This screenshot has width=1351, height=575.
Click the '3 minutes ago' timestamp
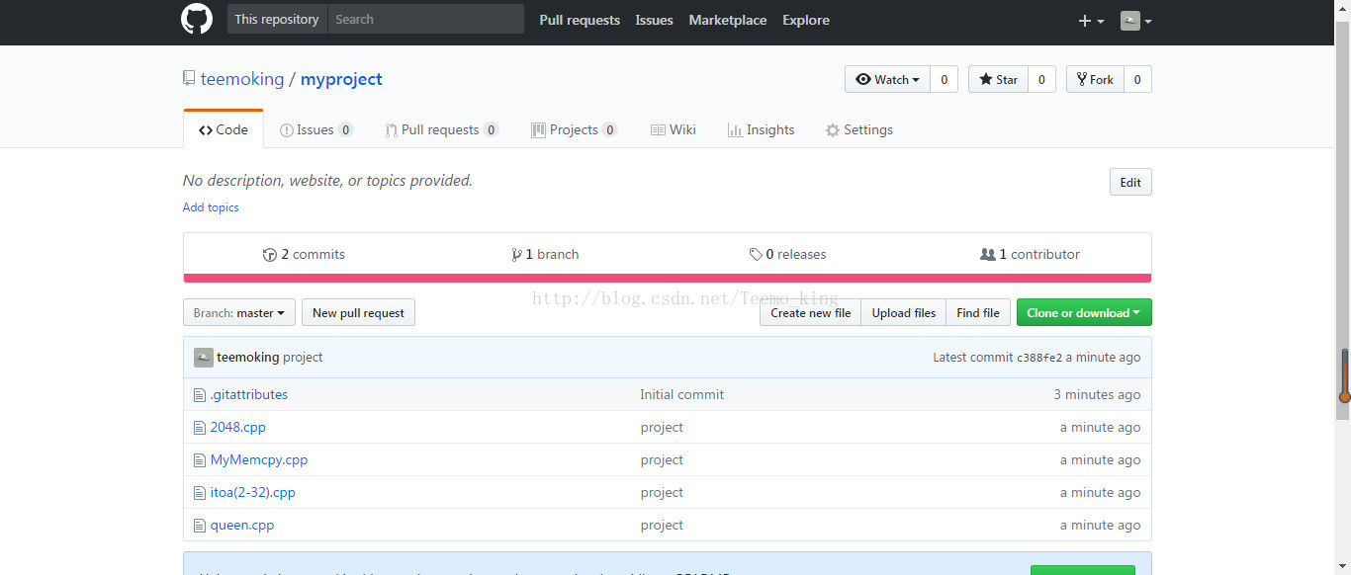click(1097, 395)
